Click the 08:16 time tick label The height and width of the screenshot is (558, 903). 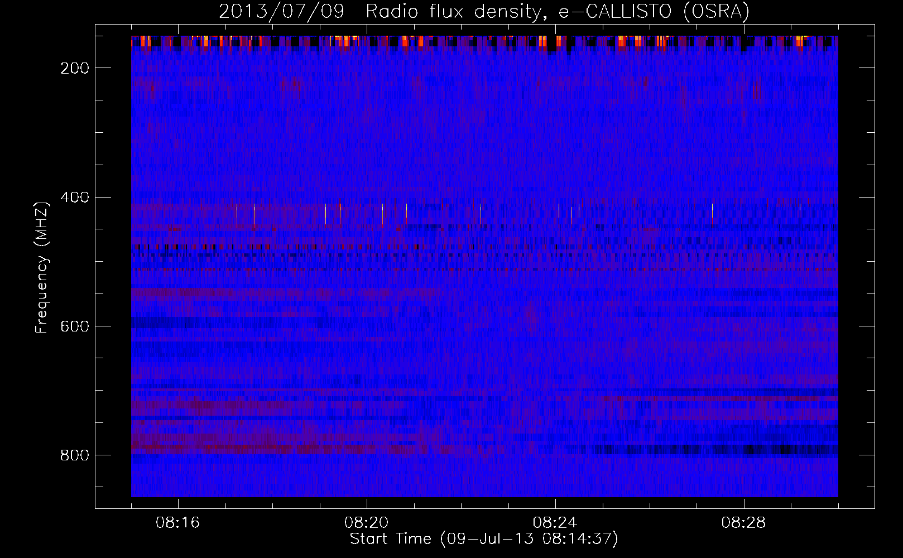point(178,523)
